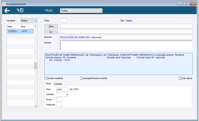Click the Viagem type value
This screenshot has height=121, width=199.
[x=129, y=21]
